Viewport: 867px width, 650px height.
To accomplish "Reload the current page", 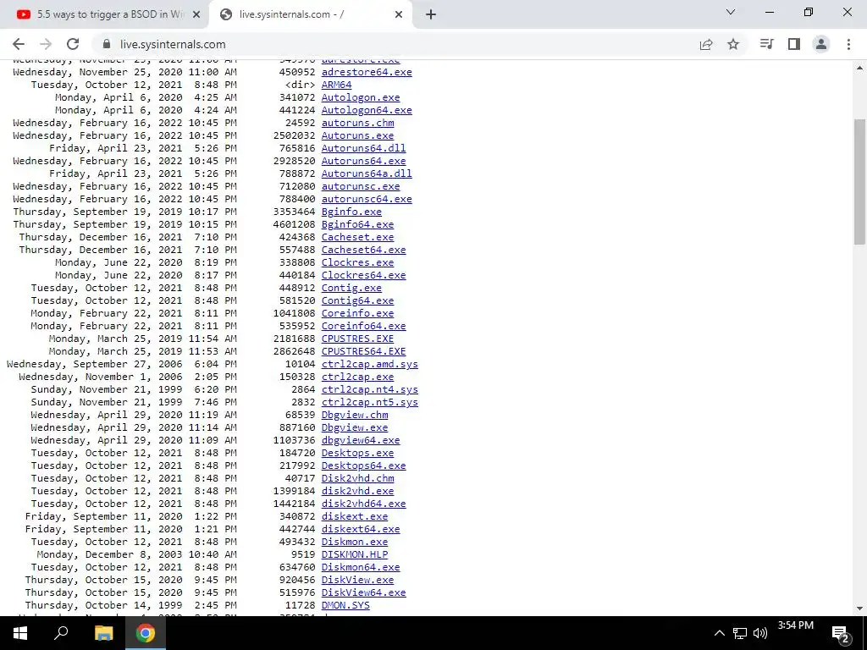I will point(73,44).
